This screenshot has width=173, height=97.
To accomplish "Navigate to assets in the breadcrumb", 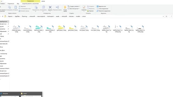I will click(x=58, y=16).
